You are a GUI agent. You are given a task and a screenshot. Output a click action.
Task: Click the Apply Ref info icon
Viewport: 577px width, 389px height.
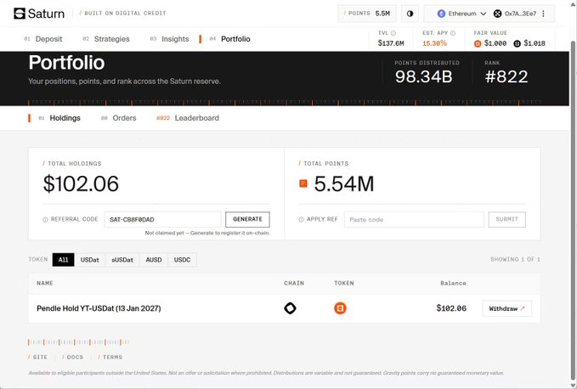301,219
